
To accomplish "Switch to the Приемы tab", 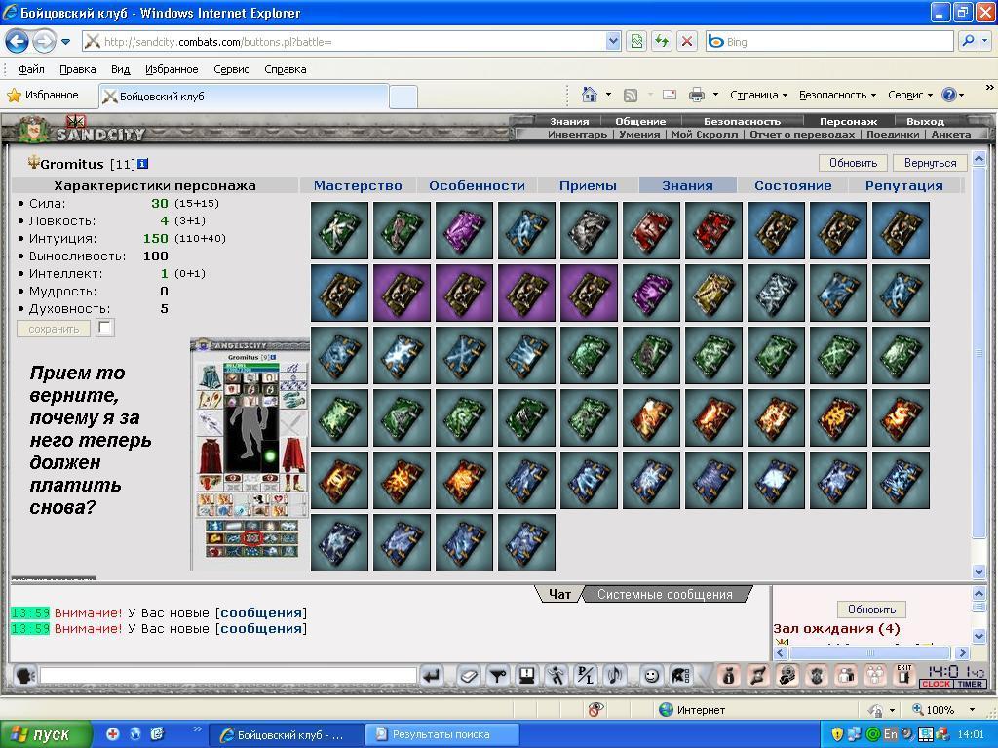I will [x=588, y=185].
